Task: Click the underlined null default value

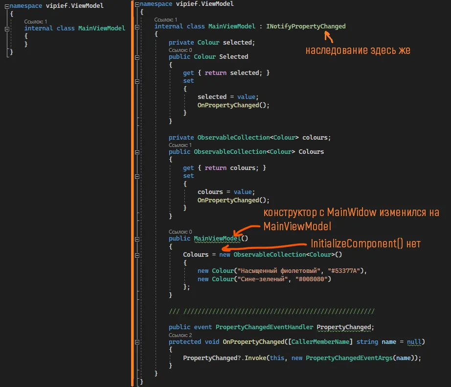Action: point(414,342)
